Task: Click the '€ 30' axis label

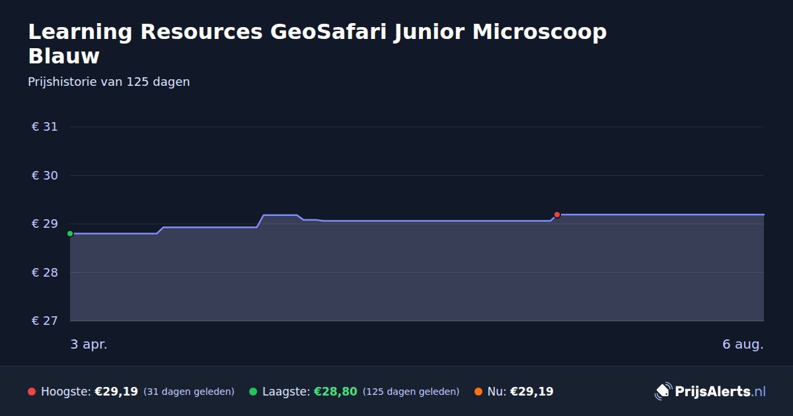Action: pyautogui.click(x=45, y=176)
